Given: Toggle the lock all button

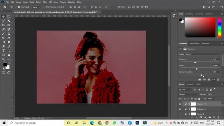Looking at the screenshot, I should (199, 99).
